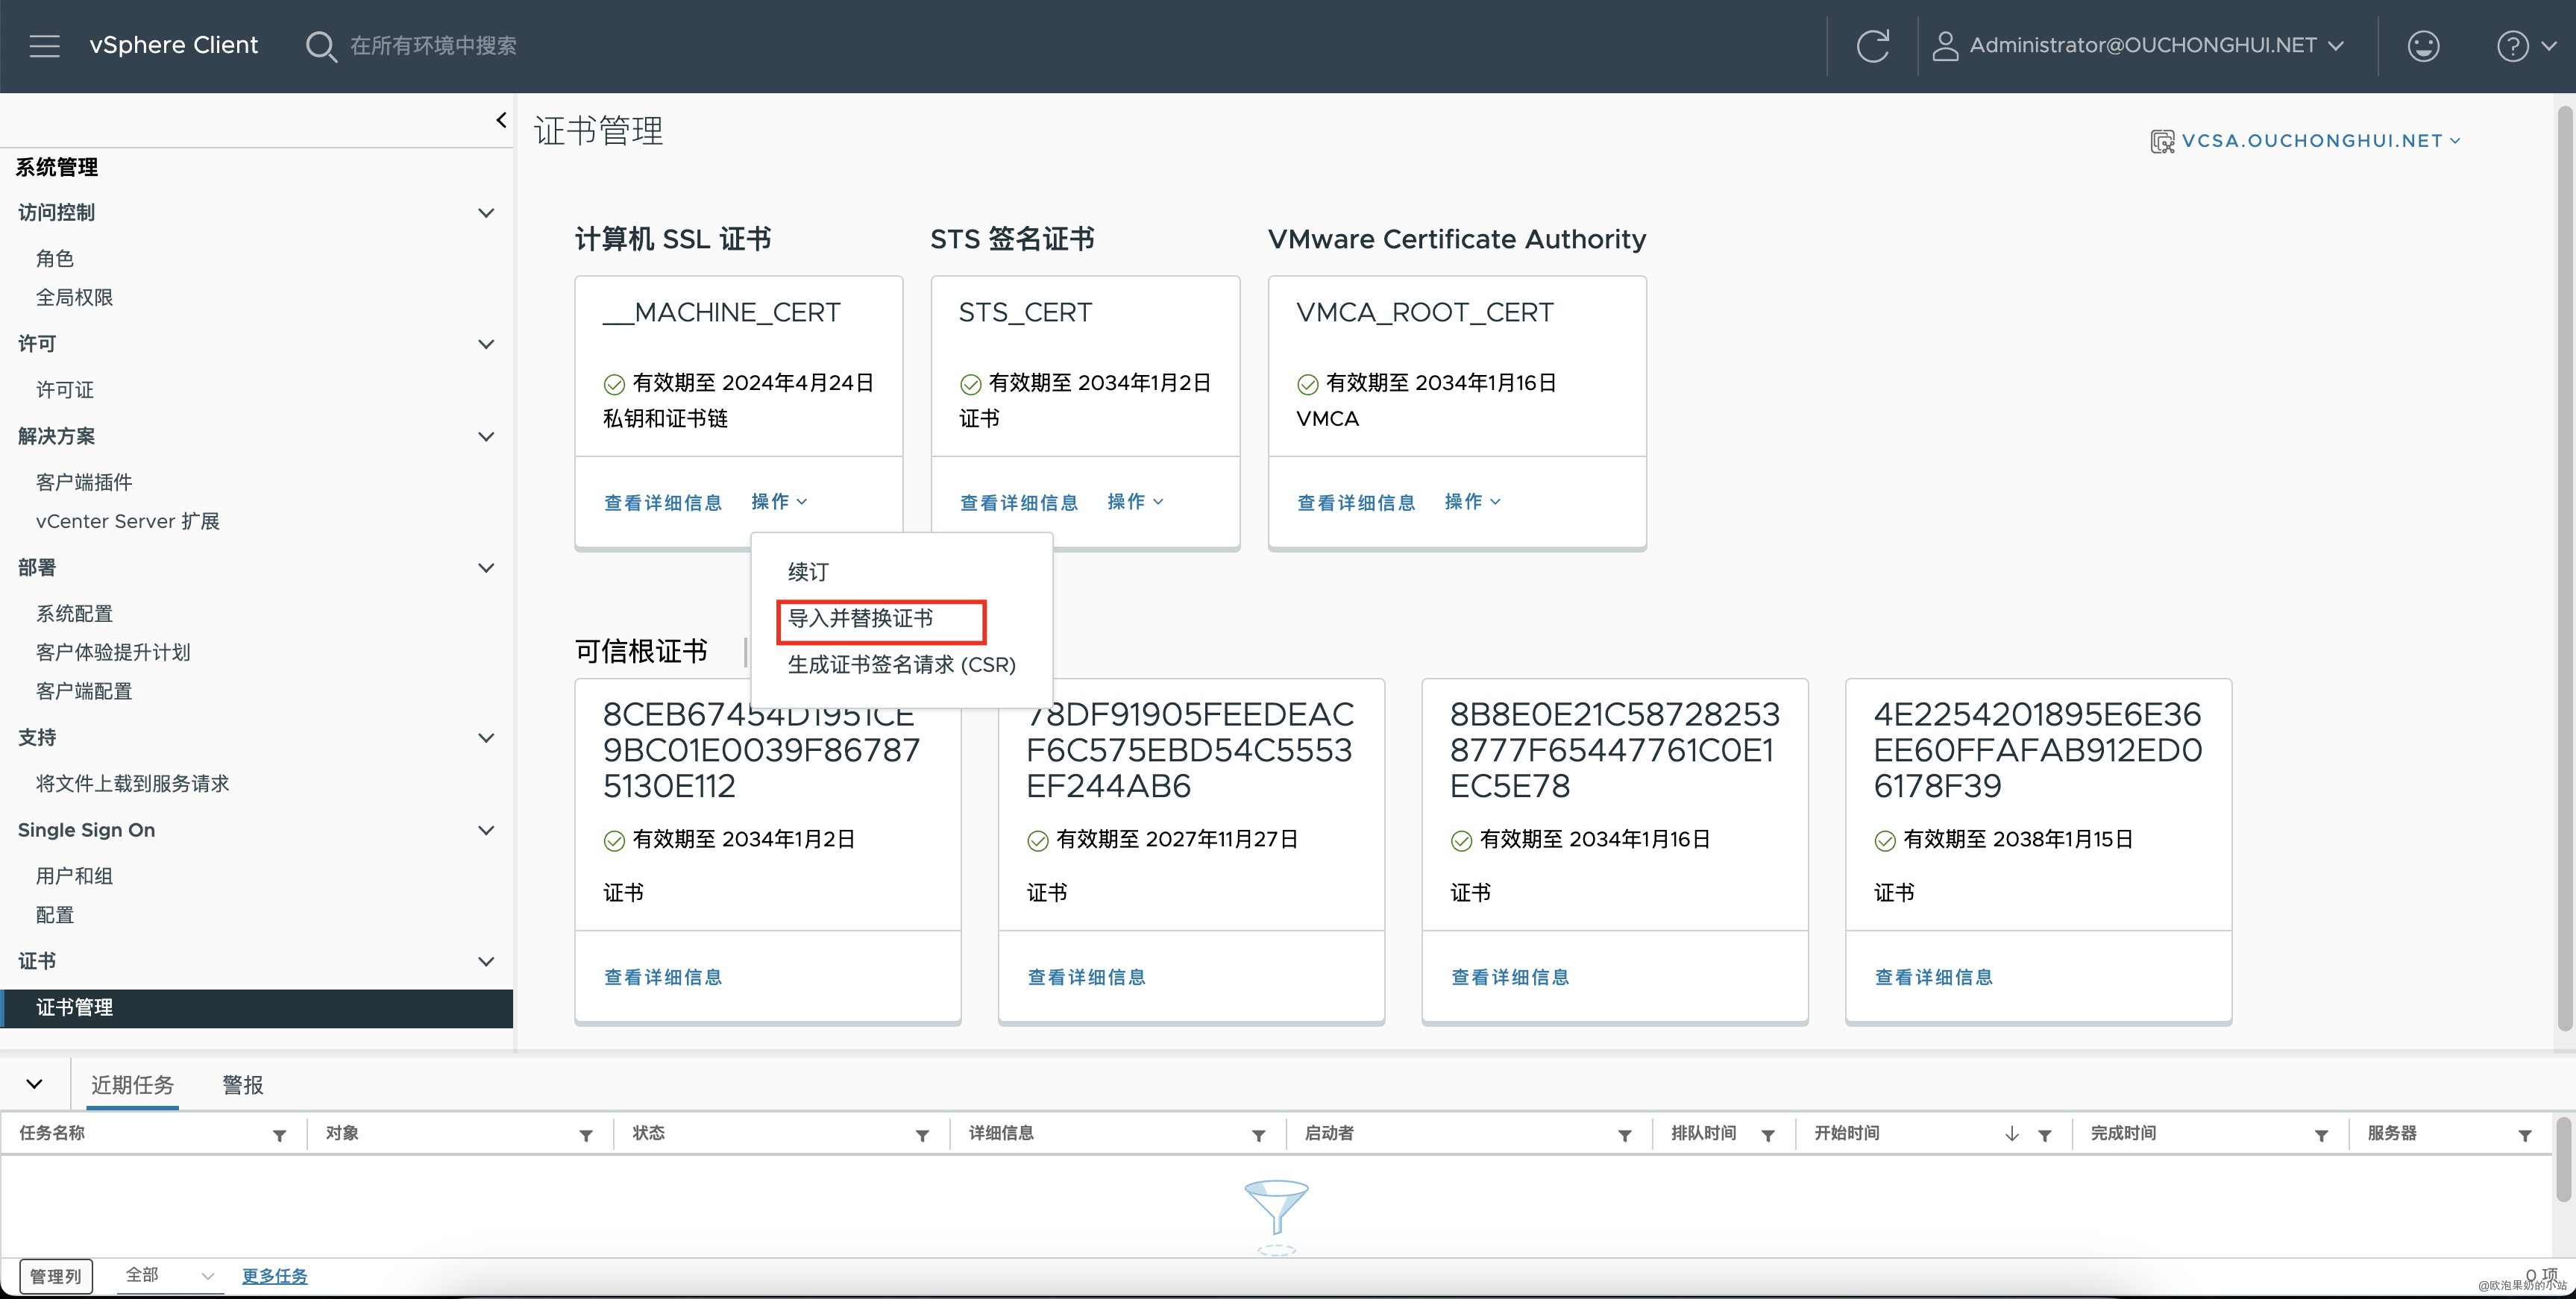Open 全局权限 in the sidebar

tap(74, 298)
